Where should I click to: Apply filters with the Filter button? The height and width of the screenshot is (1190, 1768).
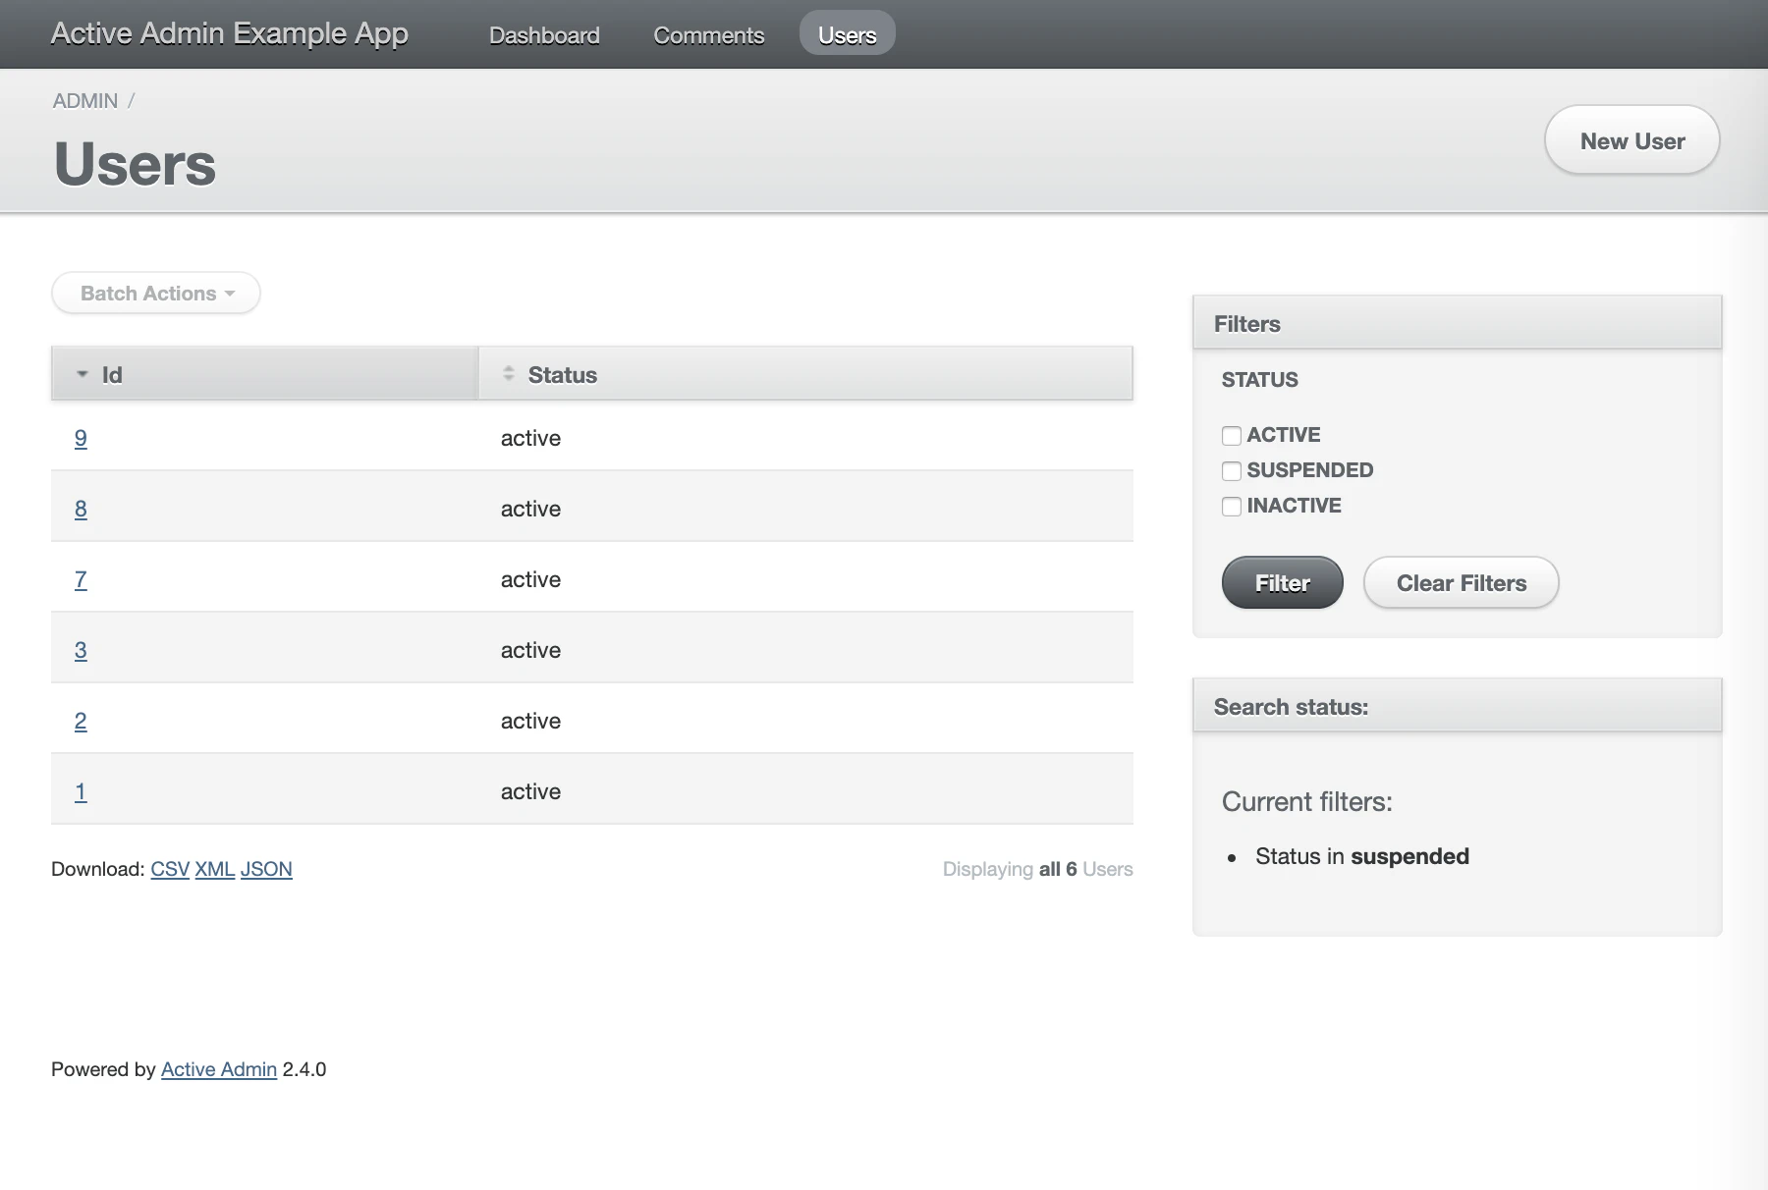(x=1282, y=582)
